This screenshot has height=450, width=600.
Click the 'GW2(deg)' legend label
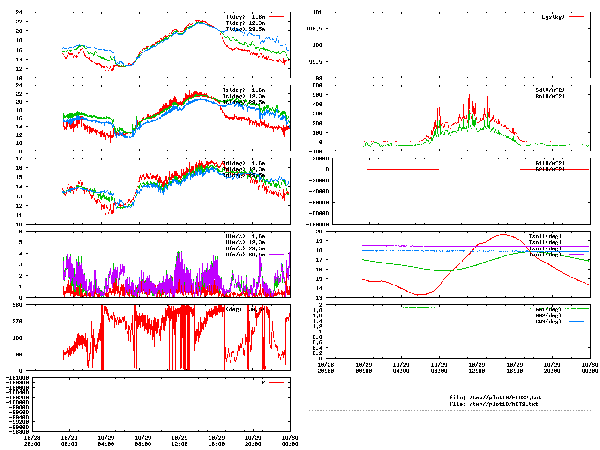548,315
